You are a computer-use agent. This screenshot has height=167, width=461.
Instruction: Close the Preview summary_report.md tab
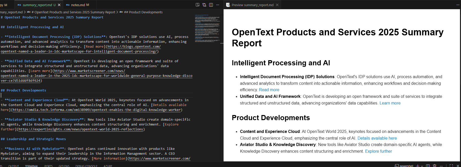277,5
